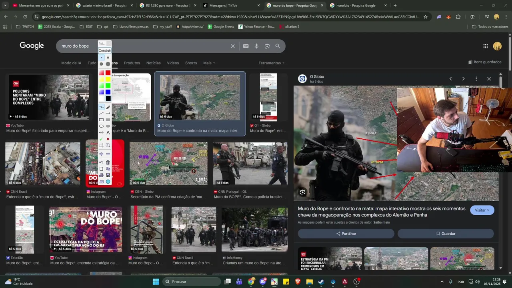Select the smallest pen size dot
Viewport: 512px width, 288px height.
(x=101, y=58)
